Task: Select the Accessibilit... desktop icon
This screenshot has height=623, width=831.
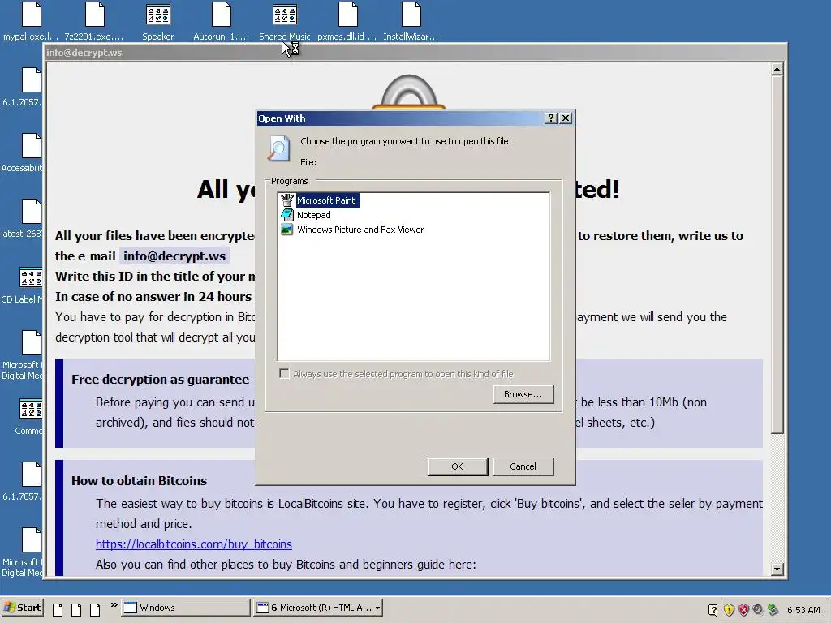Action: click(x=22, y=153)
